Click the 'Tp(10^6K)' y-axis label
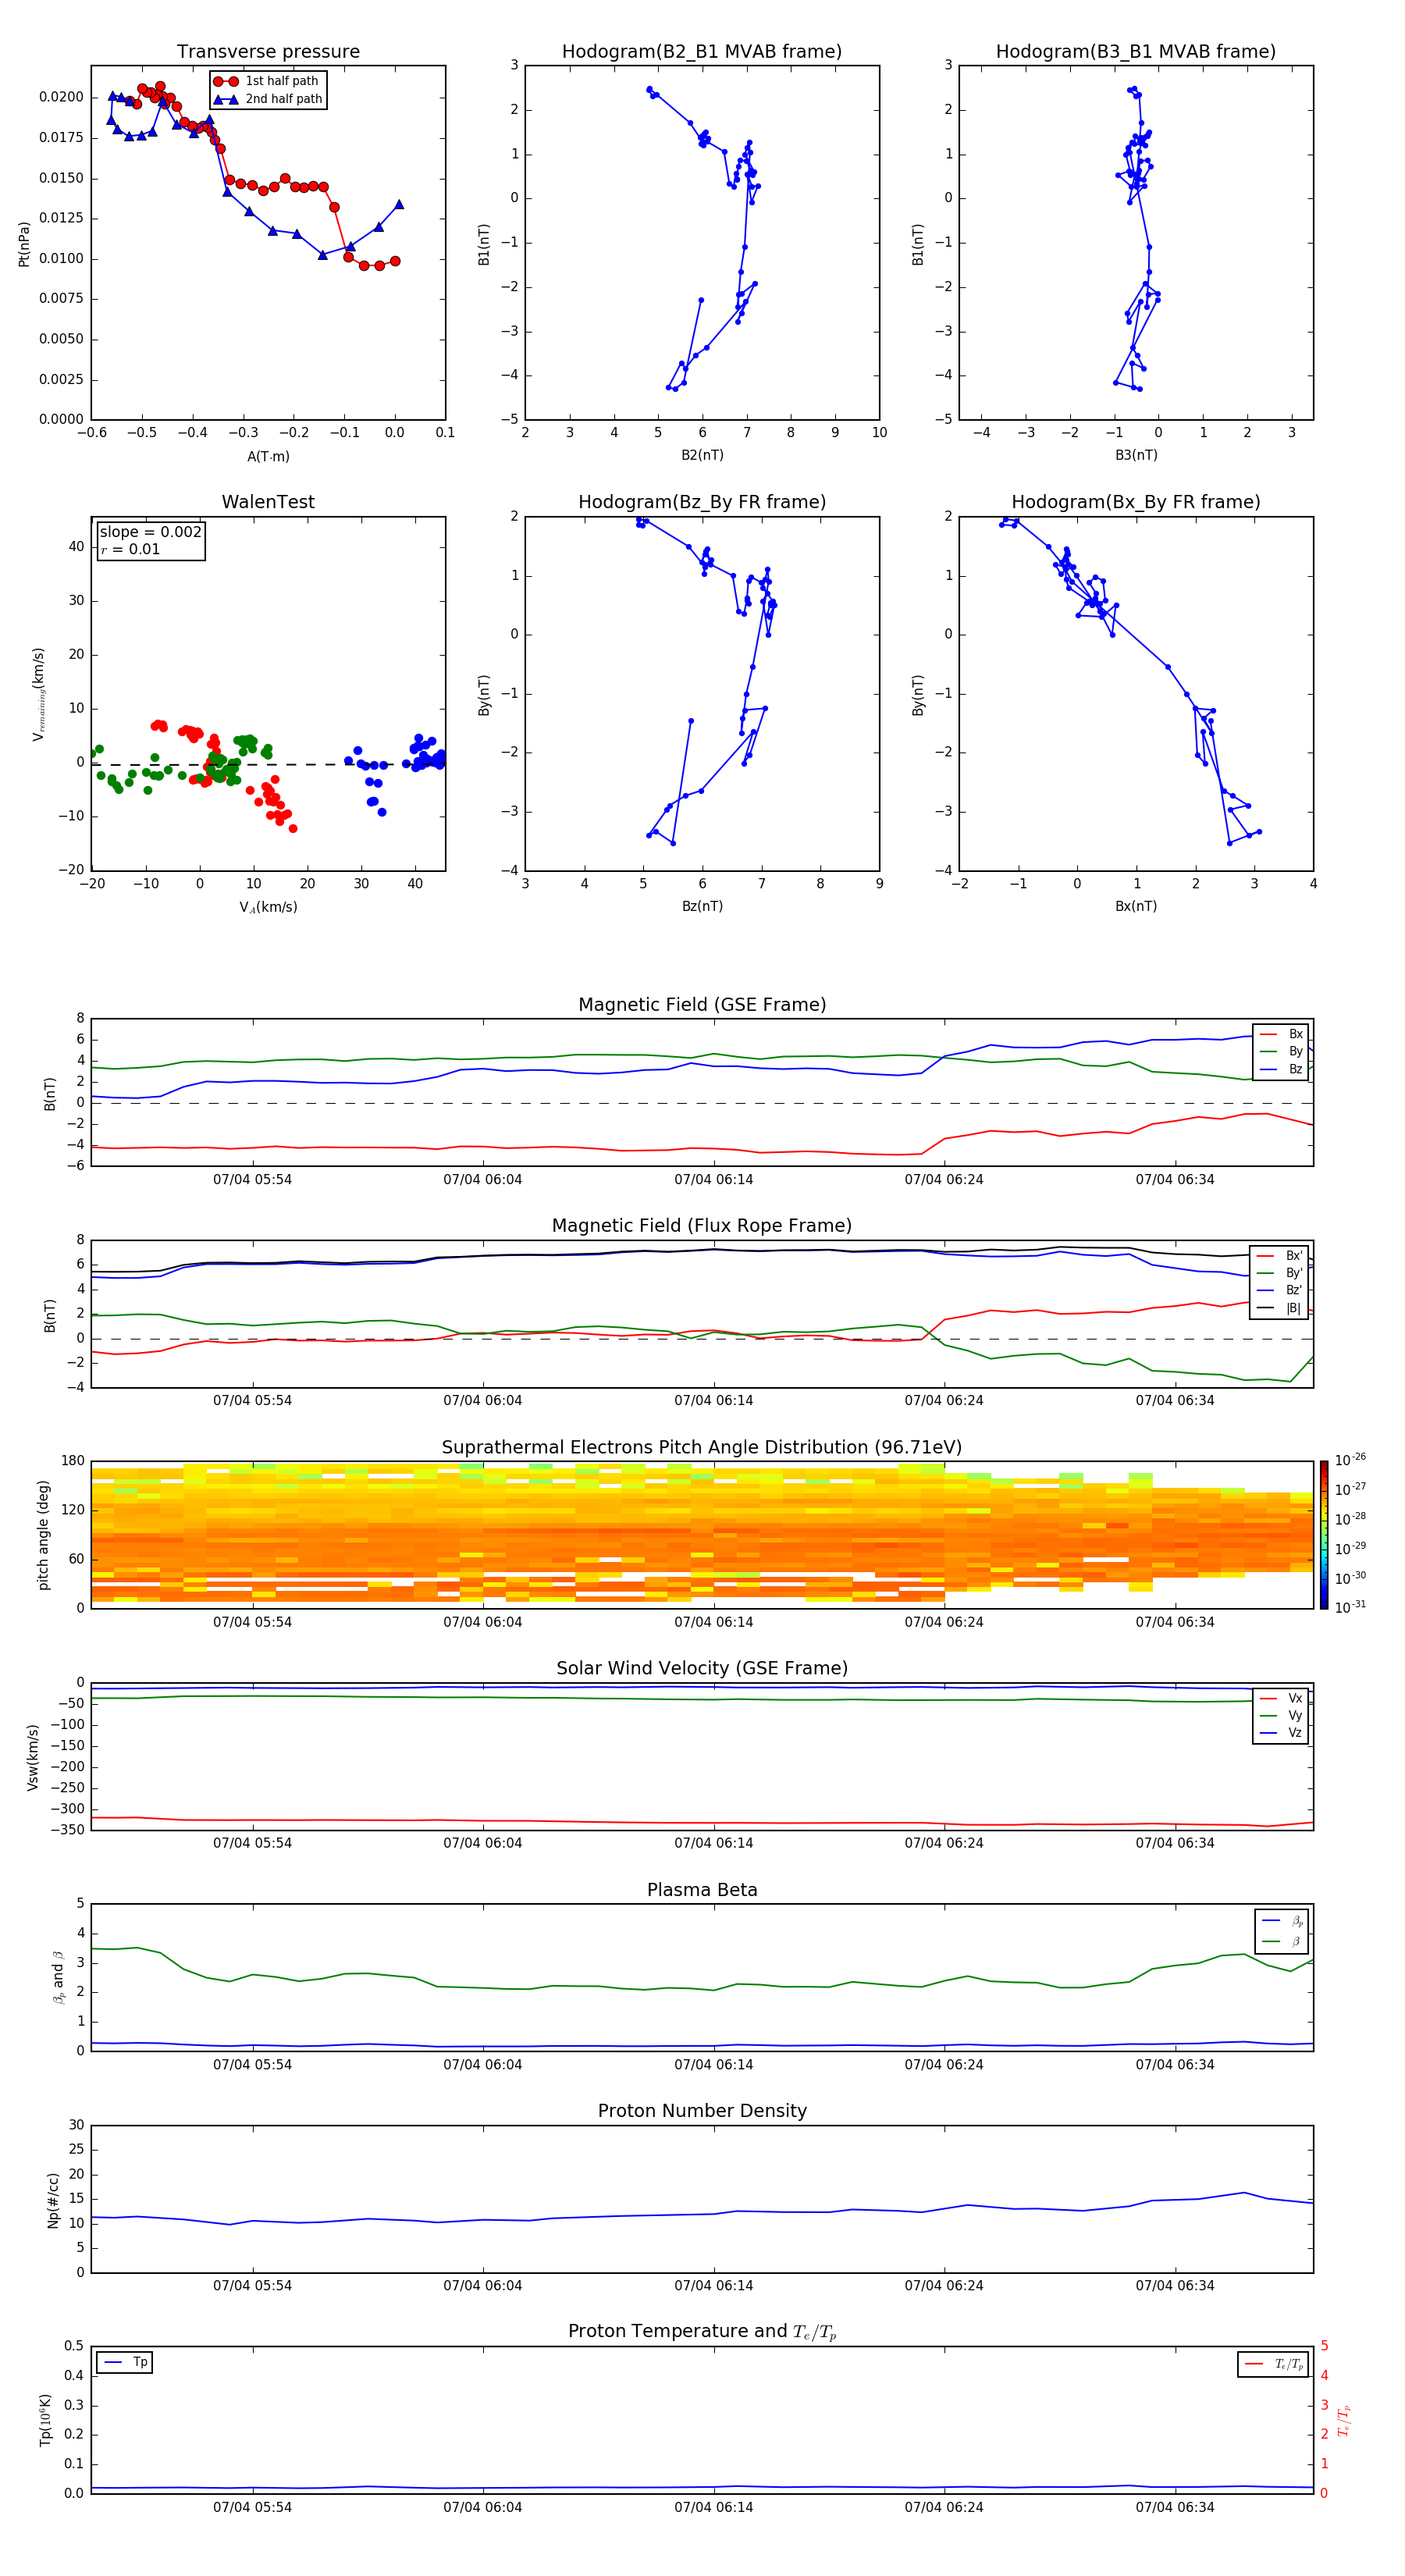This screenshot has height=2576, width=1405. (45, 2420)
